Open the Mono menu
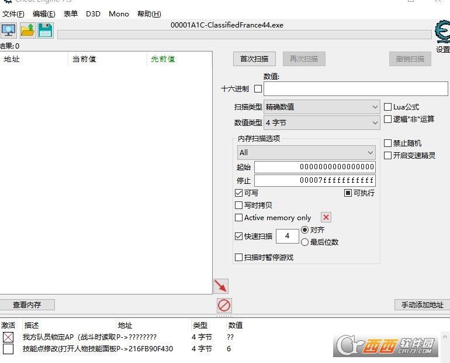 pyautogui.click(x=119, y=14)
